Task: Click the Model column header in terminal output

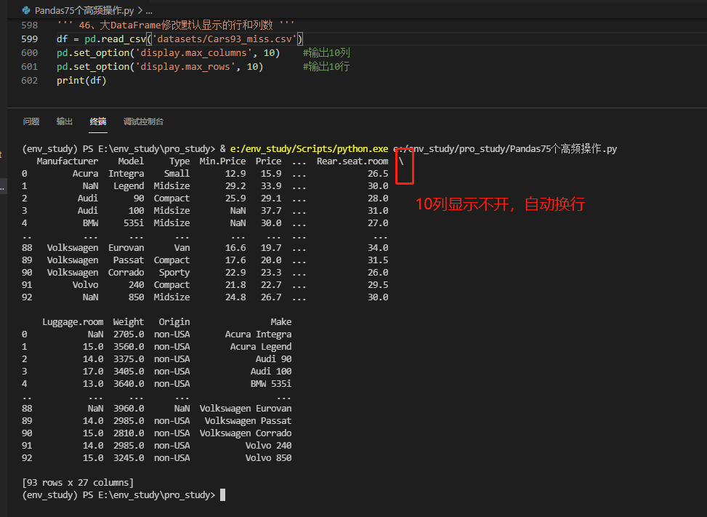Action: pyautogui.click(x=131, y=161)
